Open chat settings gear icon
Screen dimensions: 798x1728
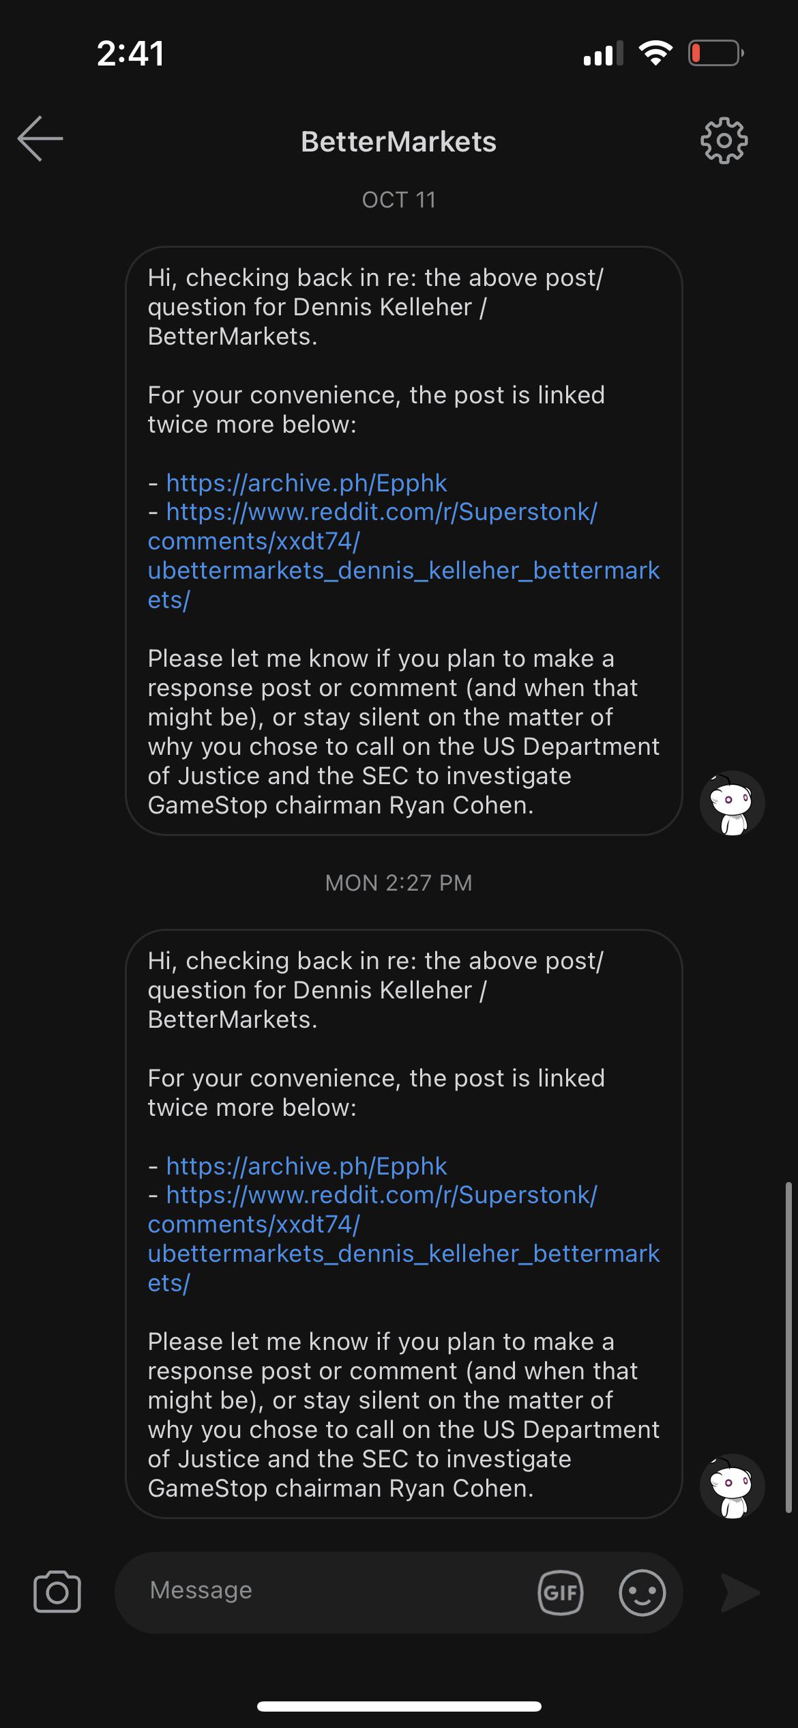pyautogui.click(x=724, y=141)
